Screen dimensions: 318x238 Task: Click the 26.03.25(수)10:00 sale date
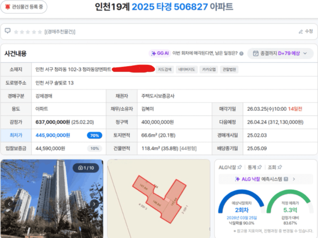[267, 109]
